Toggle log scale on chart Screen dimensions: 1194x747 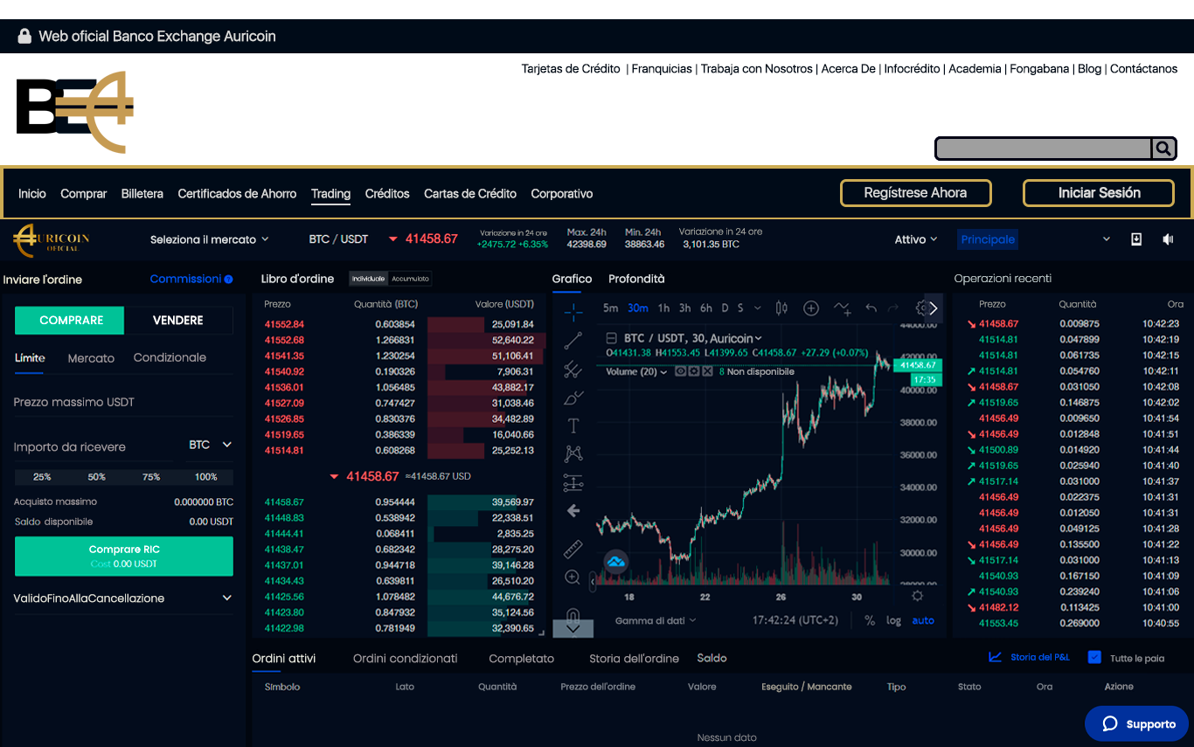coord(893,620)
